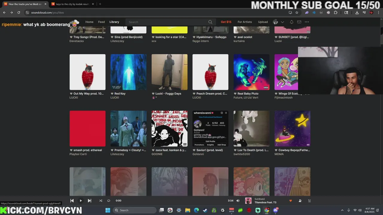Open the next-up queue icon

(309, 201)
